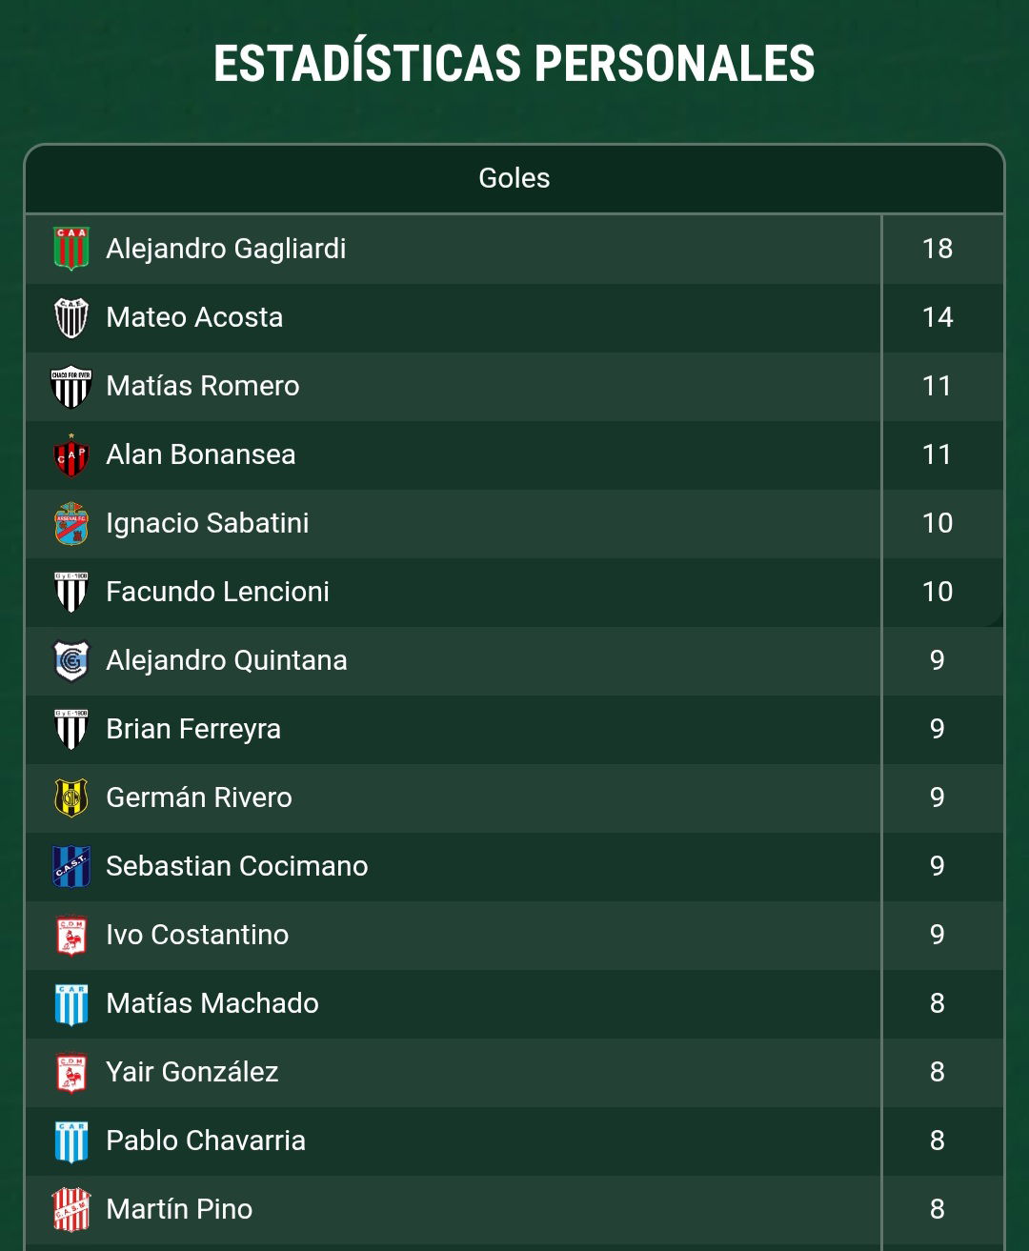
Task: Click the Mateo Acosta name text
Action: [194, 317]
